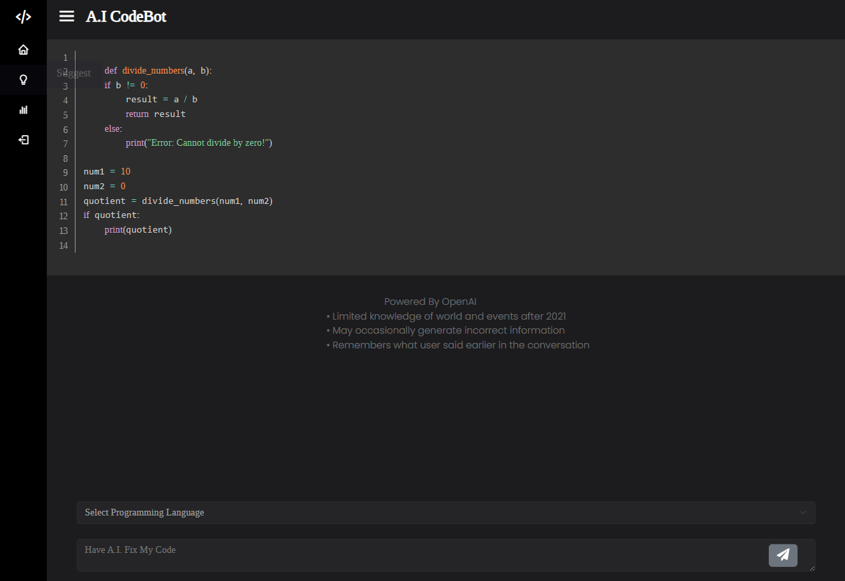Screen dimensions: 845x581
Task: Click the send button beside the input
Action: coord(783,555)
